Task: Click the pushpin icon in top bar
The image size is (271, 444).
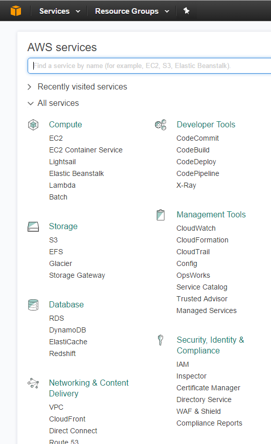Action: click(186, 11)
